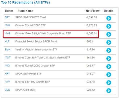The image size is (119, 98).
Task: Click the ITOT ticker link
Action: coord(8,58)
